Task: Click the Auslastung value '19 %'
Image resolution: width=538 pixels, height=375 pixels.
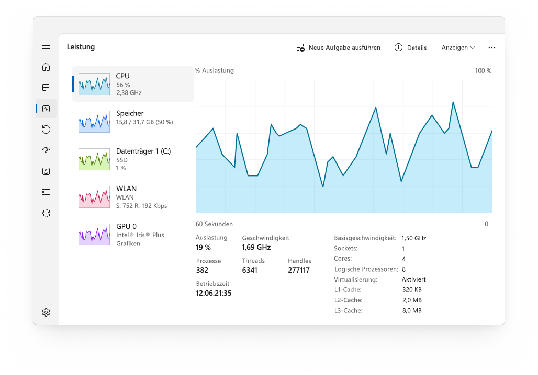Action: point(203,247)
